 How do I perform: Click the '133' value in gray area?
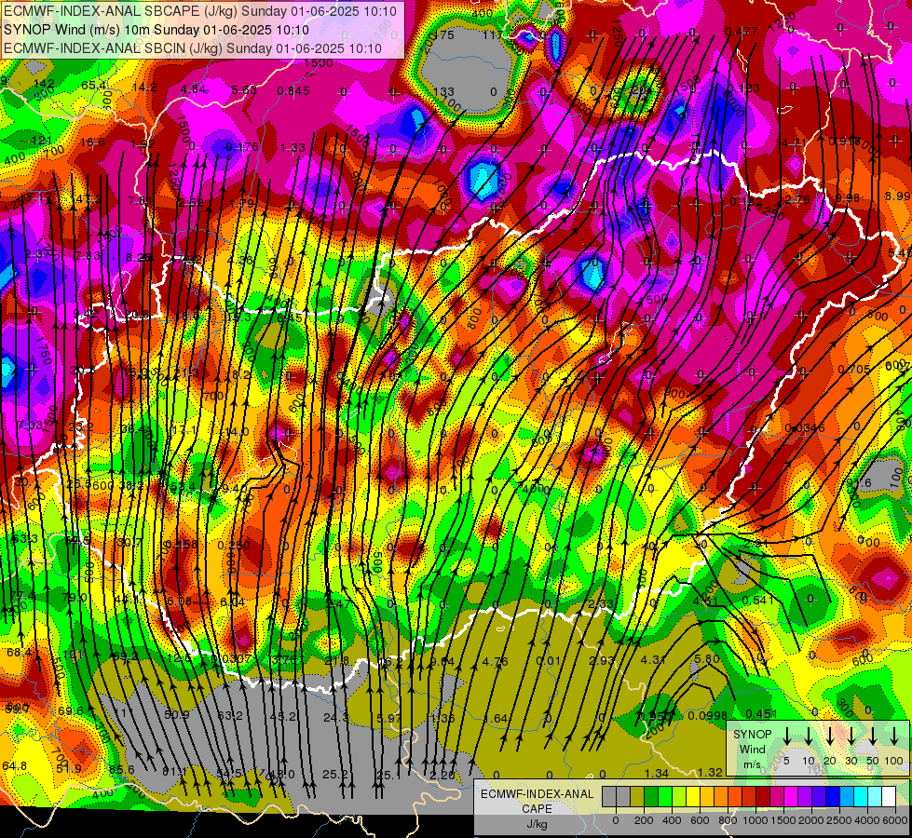(443, 91)
